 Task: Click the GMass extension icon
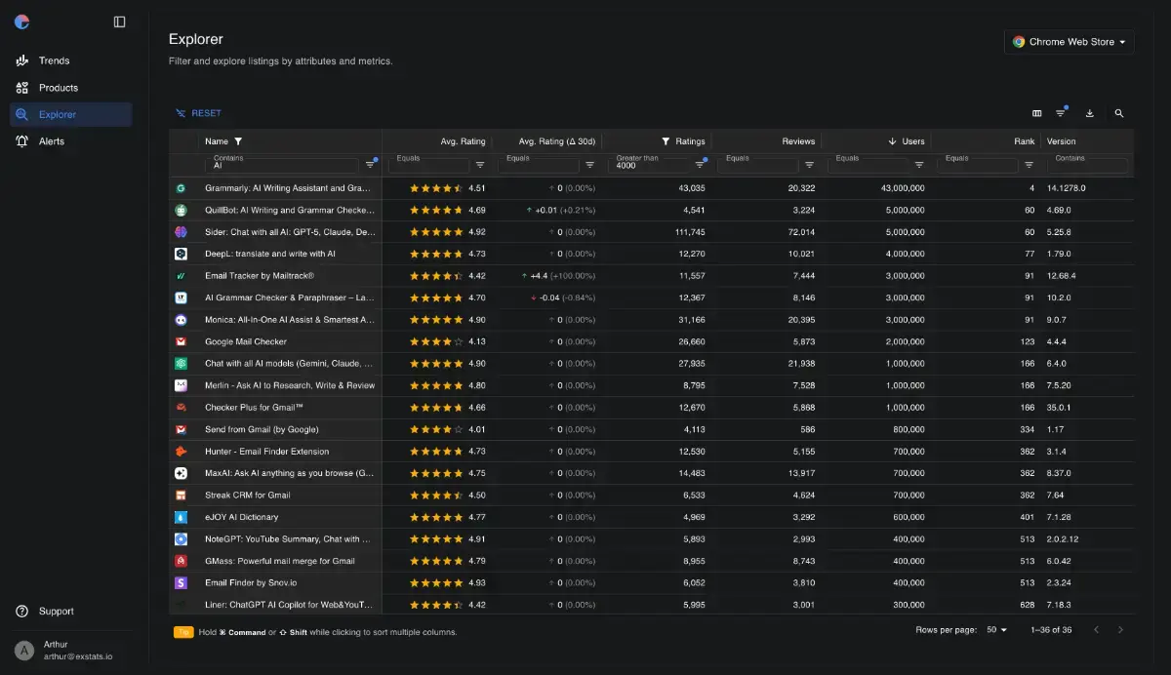pyautogui.click(x=181, y=561)
